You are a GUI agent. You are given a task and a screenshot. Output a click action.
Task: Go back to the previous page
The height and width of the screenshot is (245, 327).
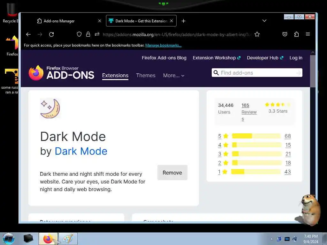click(28, 34)
